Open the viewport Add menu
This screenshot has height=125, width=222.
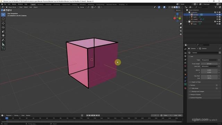pyautogui.click(x=31, y=7)
